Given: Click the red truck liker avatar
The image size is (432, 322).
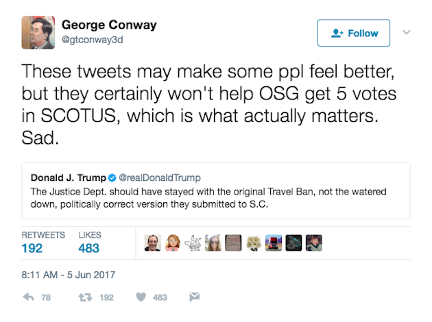Looking at the screenshot, I should coord(273,242).
